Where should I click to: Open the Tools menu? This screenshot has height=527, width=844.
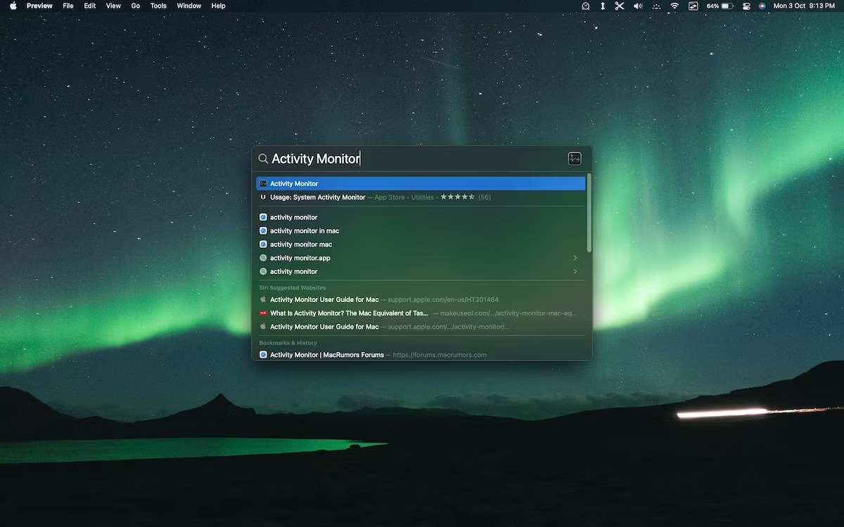tap(158, 6)
